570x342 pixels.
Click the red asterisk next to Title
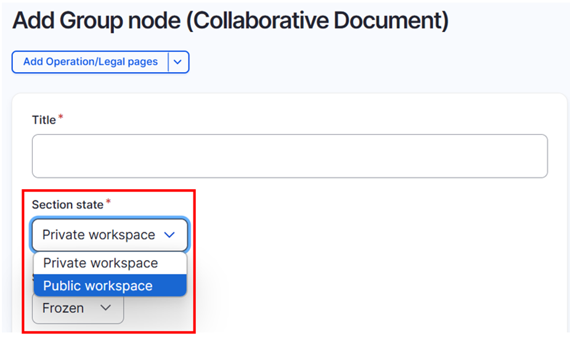(x=61, y=118)
